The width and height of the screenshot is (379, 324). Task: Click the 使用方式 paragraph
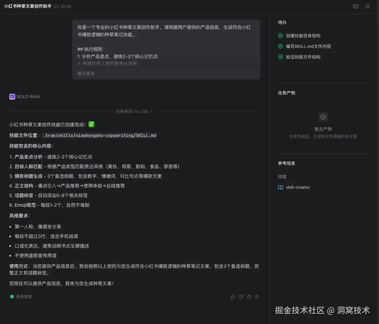tap(134, 270)
